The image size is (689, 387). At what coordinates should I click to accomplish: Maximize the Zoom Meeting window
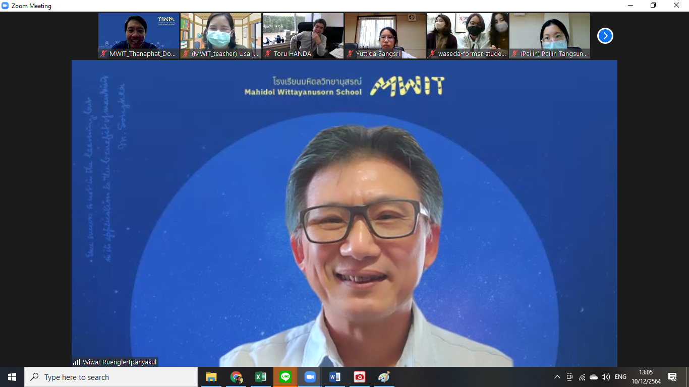click(653, 6)
